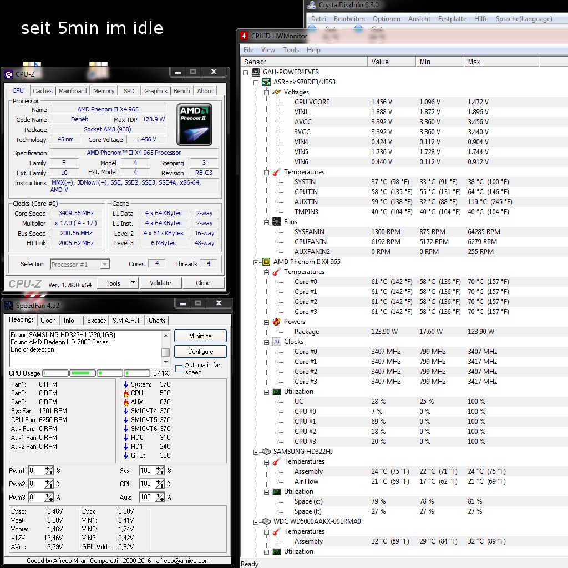The width and height of the screenshot is (568, 568).
Task: Click the SAMSUNG HD322HJ drive icon
Action: pyautogui.click(x=266, y=452)
